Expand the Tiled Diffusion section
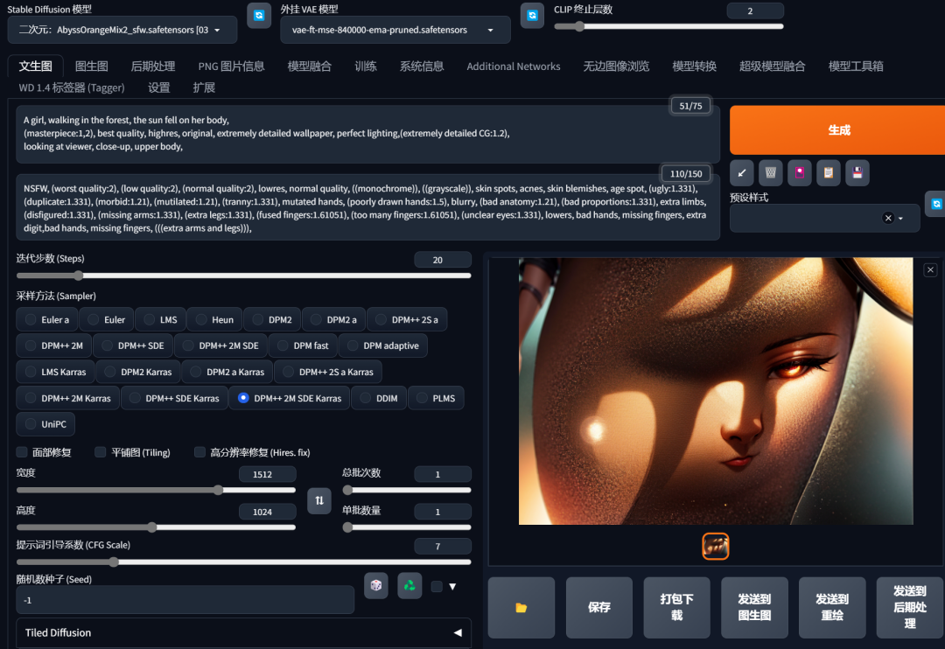 [243, 632]
